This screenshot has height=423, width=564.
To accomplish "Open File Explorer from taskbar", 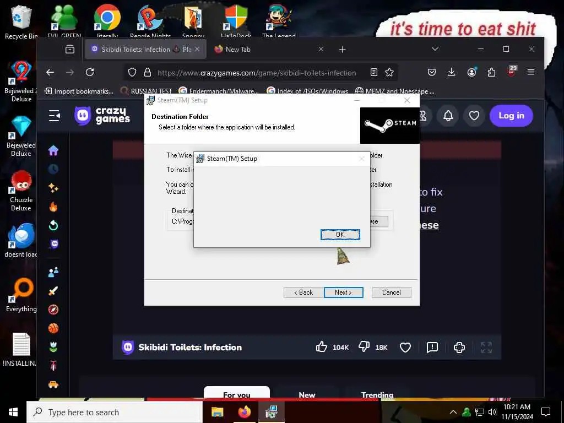I will point(217,412).
